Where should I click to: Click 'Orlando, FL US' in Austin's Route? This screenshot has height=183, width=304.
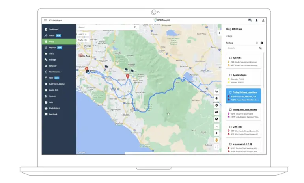237,79
